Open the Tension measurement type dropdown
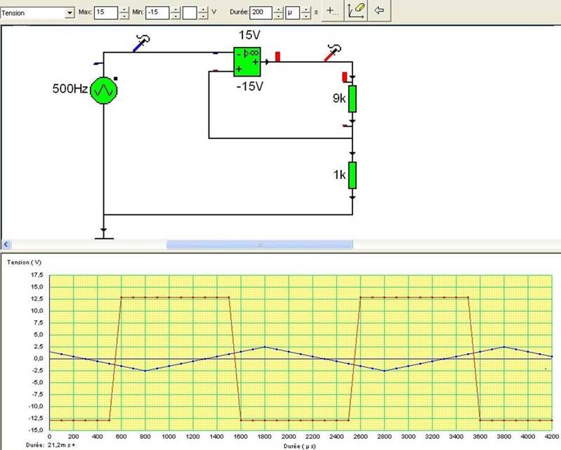The image size is (561, 450). pyautogui.click(x=70, y=13)
